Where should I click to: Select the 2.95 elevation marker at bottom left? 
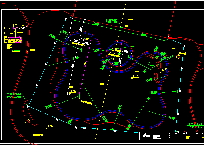click(x=50, y=126)
